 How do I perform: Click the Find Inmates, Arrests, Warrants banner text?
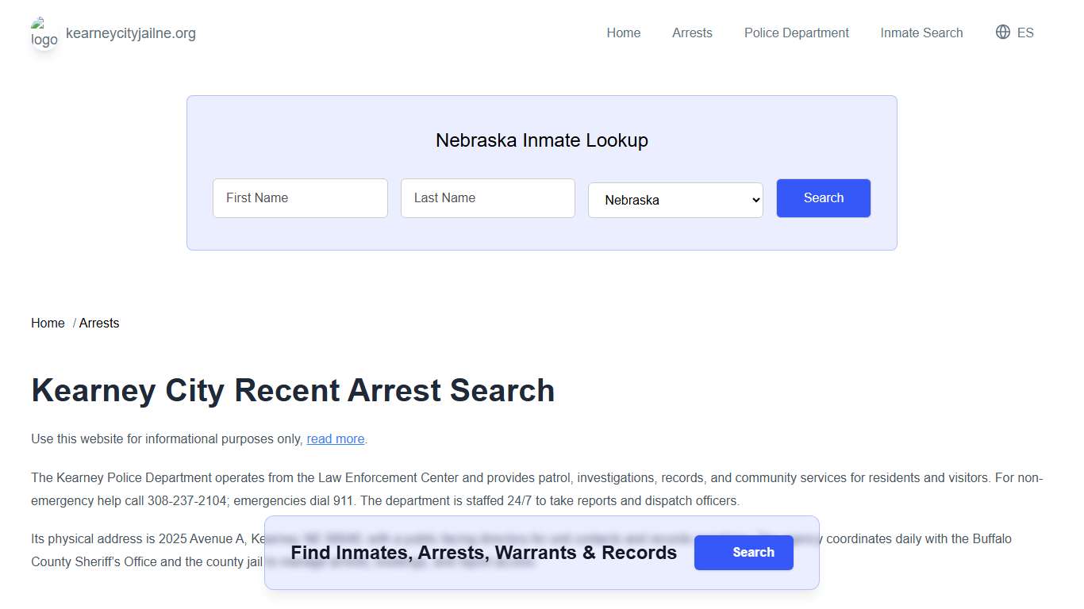pyautogui.click(x=483, y=553)
